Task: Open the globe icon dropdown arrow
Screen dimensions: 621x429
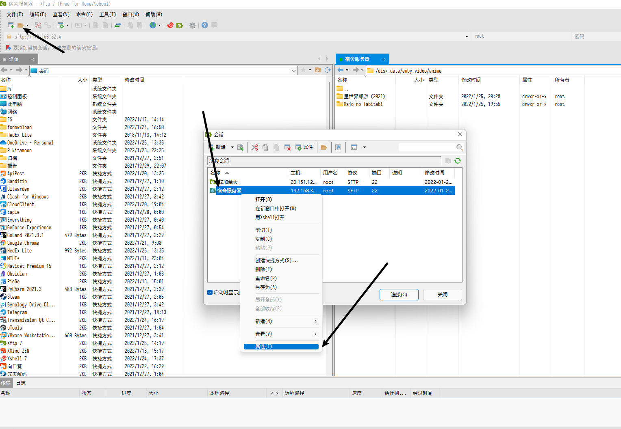Action: [159, 25]
